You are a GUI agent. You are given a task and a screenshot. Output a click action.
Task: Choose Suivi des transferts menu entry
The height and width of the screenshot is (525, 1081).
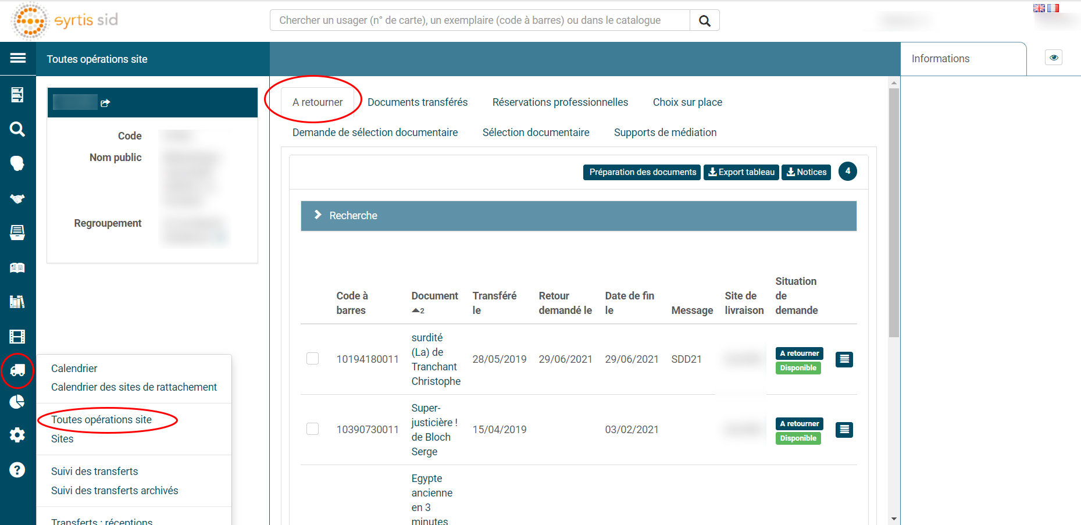click(94, 472)
